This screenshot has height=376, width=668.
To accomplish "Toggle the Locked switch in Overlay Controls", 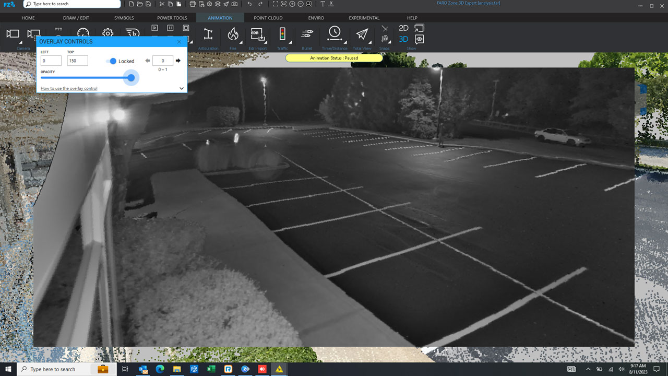I will [111, 61].
